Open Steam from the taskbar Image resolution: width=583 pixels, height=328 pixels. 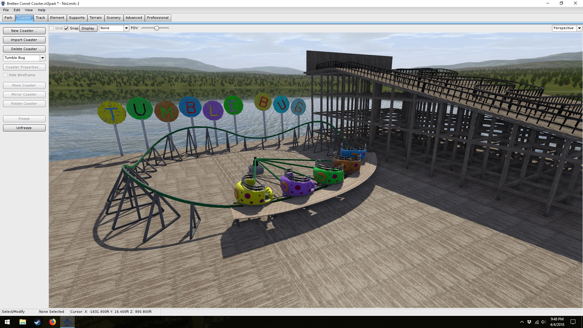[x=37, y=322]
